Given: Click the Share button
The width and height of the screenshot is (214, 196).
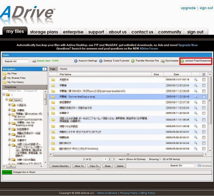Looking at the screenshot, I should tap(108, 166).
